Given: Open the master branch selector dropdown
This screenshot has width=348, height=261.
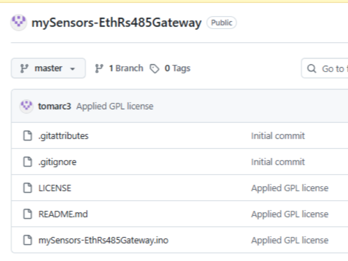Looking at the screenshot, I should tap(48, 69).
